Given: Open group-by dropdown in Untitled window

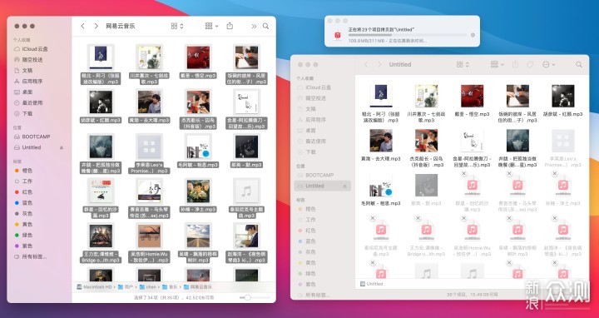Looking at the screenshot, I should pyautogui.click(x=497, y=65).
